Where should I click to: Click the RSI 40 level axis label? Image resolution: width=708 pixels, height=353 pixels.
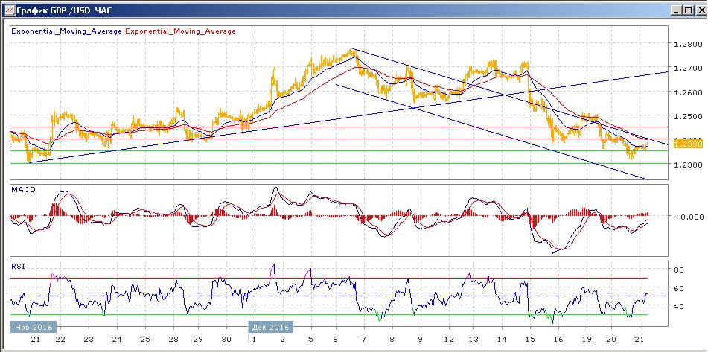point(679,306)
